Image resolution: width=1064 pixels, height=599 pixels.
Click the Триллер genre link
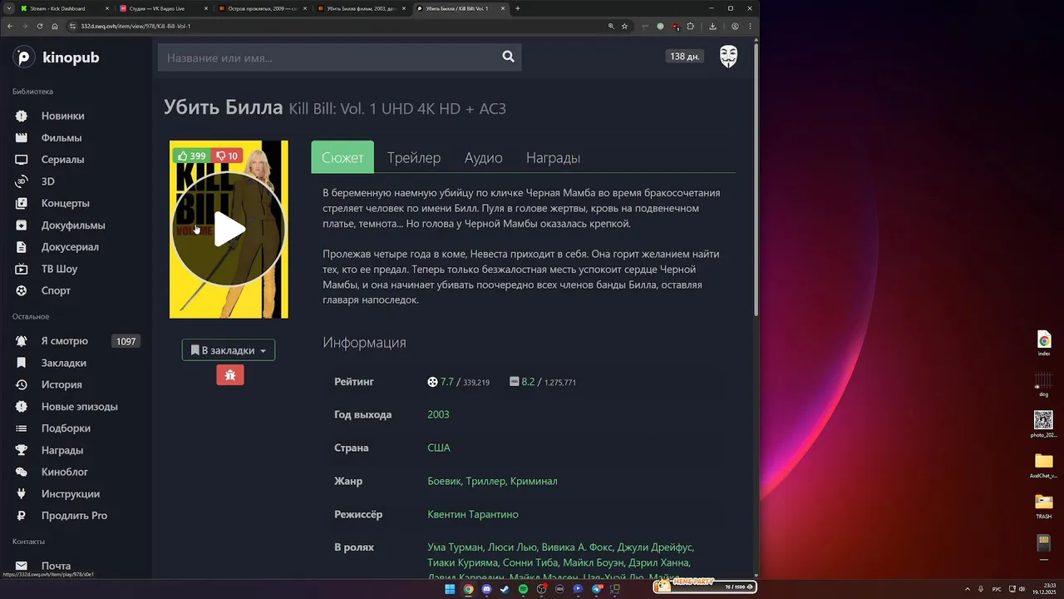485,481
